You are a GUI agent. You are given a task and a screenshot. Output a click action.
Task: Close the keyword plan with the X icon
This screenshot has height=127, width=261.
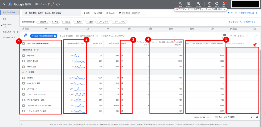click(x=4, y=4)
